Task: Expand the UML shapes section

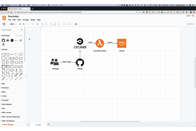Action: (x=3, y=108)
